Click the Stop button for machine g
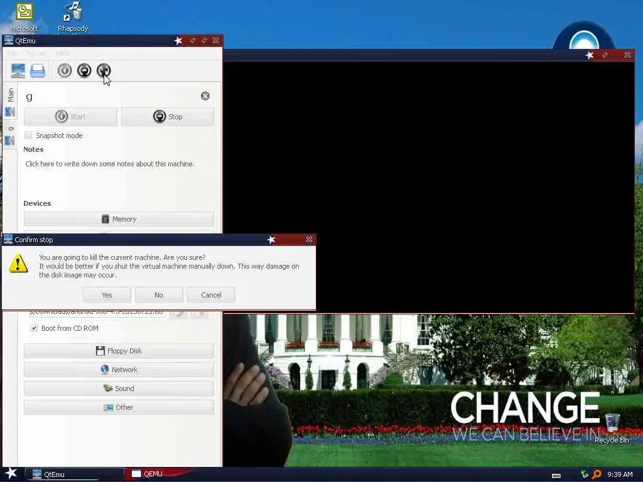Viewport: 643px width, 482px height. (167, 117)
